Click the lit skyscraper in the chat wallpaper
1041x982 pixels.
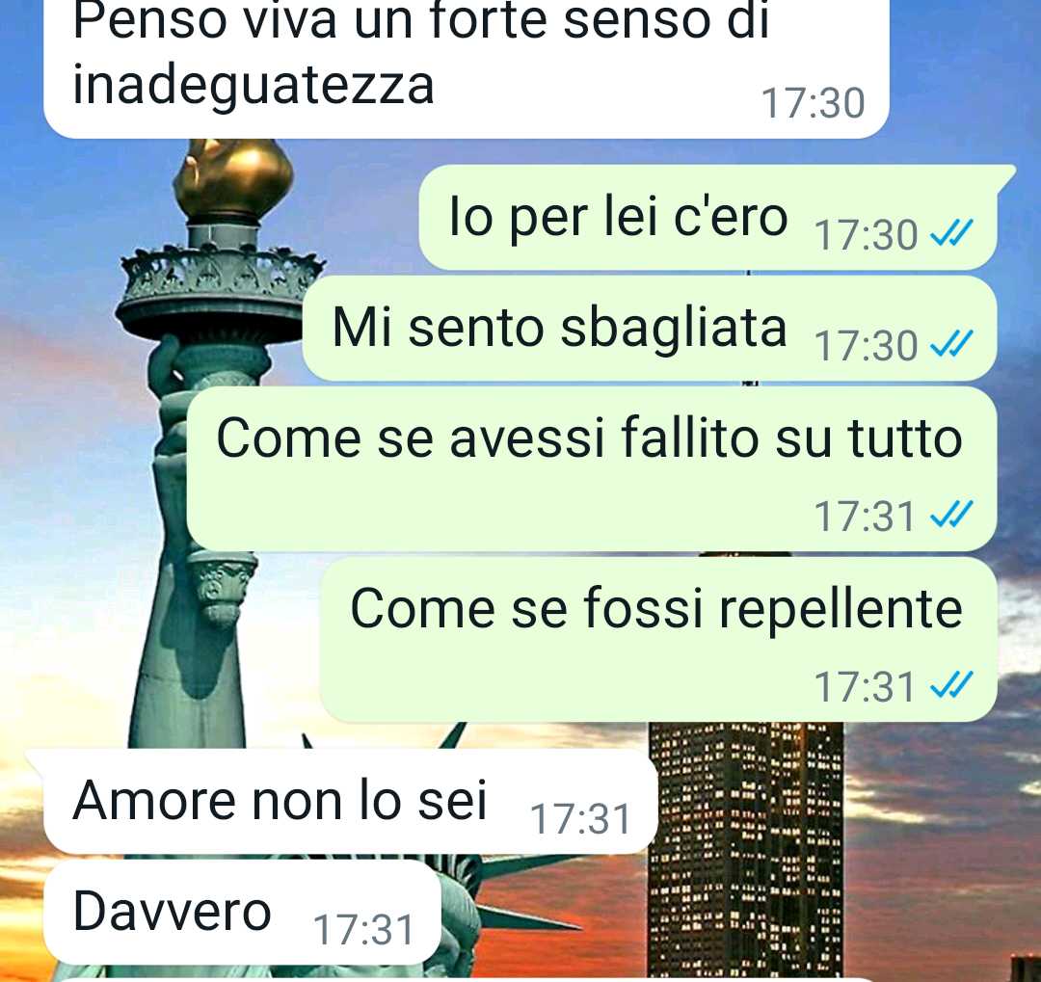pos(745,850)
